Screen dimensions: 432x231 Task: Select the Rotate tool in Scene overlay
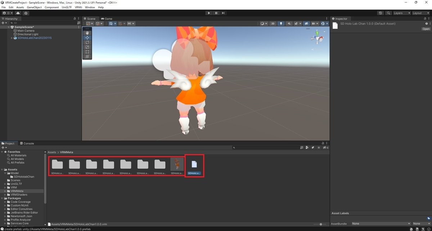(x=87, y=42)
